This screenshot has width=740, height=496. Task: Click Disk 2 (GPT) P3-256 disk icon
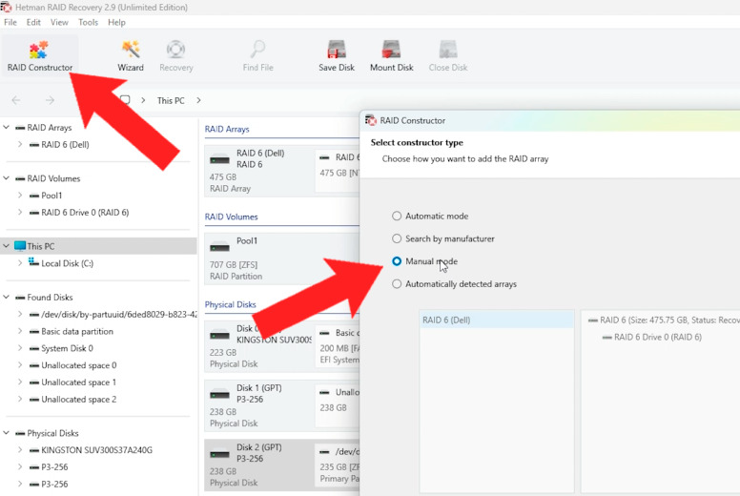pyautogui.click(x=219, y=453)
